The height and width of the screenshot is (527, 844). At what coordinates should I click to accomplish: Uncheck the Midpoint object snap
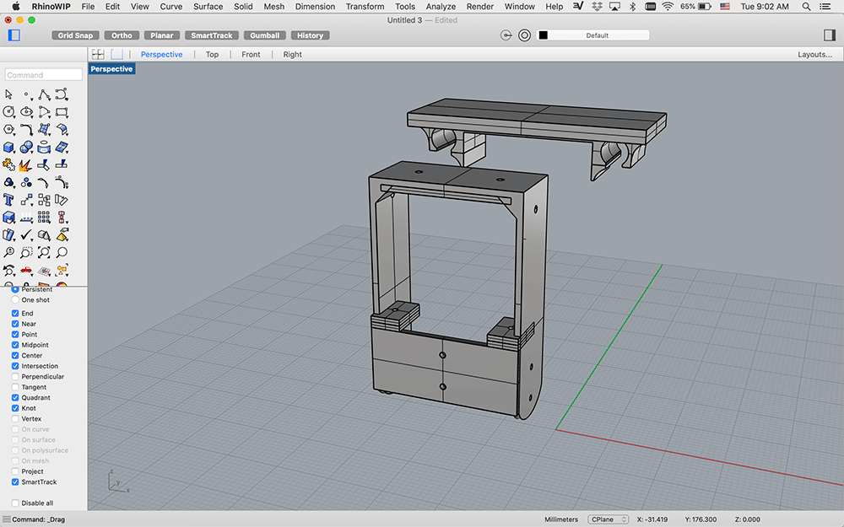click(x=15, y=345)
